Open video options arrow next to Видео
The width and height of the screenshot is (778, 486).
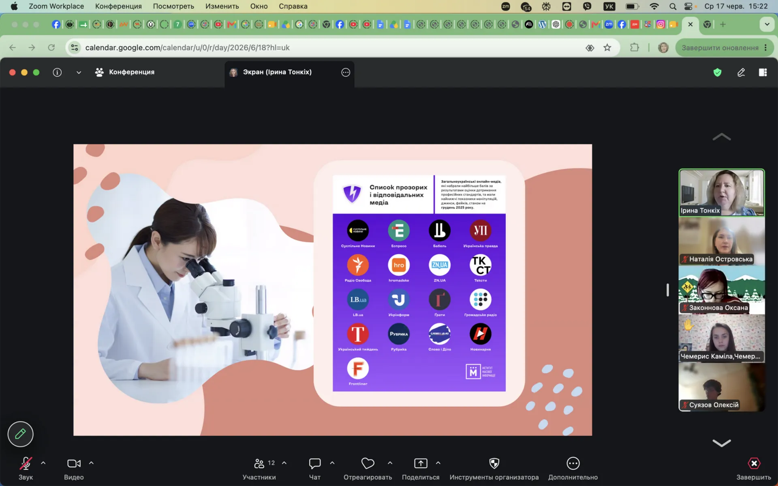tap(91, 463)
